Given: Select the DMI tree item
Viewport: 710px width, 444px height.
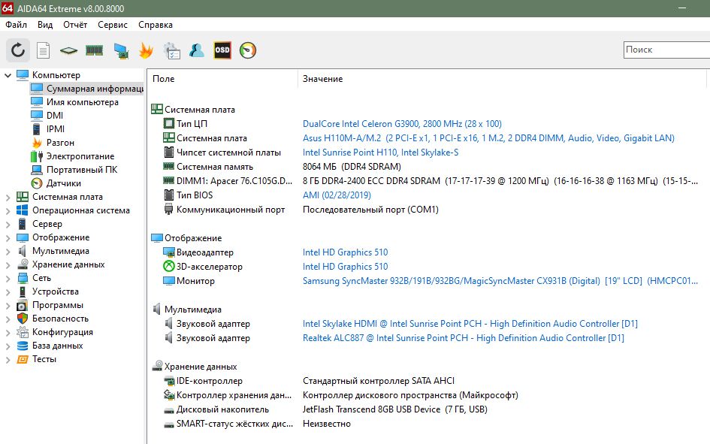Looking at the screenshot, I should 55,116.
